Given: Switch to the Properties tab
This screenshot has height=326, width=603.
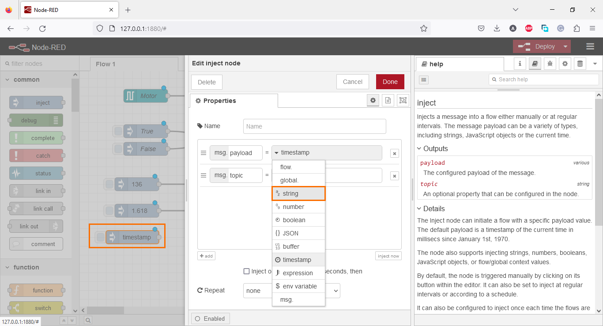Looking at the screenshot, I should click(x=233, y=100).
